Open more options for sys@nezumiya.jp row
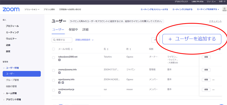Image resolution: width=227 pixels, height=105 pixels. [213, 89]
